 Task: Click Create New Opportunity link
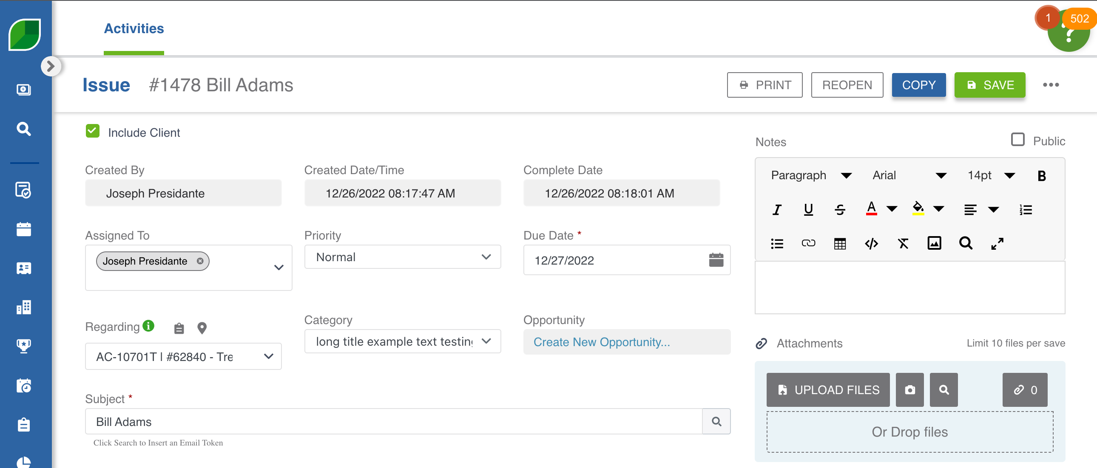(601, 341)
